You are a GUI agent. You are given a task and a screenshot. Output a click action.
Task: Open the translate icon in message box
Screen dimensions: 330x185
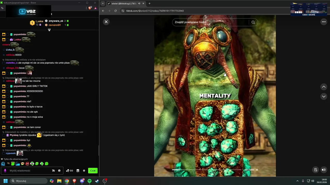click(x=53, y=171)
